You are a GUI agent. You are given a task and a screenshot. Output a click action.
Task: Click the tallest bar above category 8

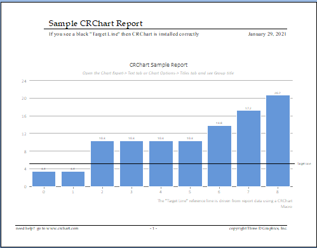pos(278,141)
